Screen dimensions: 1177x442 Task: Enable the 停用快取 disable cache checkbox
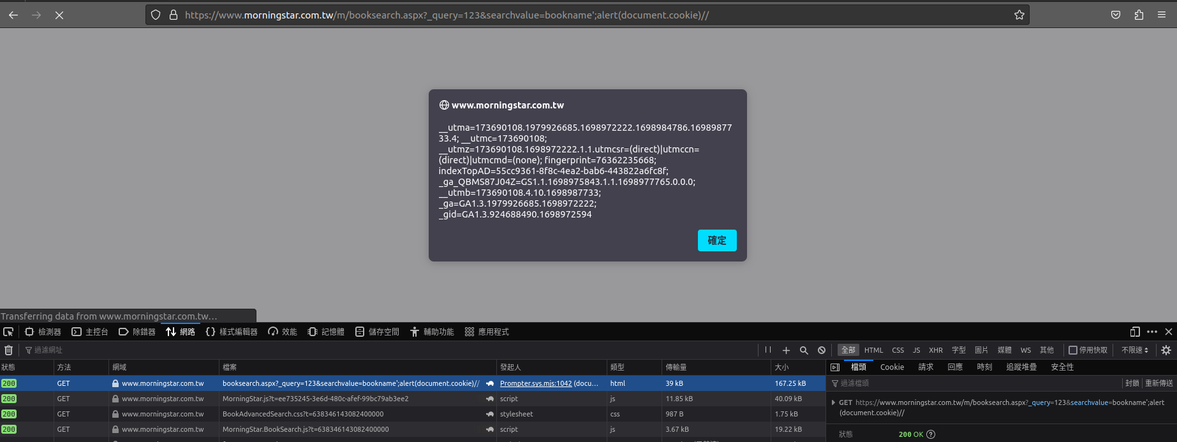pos(1073,350)
